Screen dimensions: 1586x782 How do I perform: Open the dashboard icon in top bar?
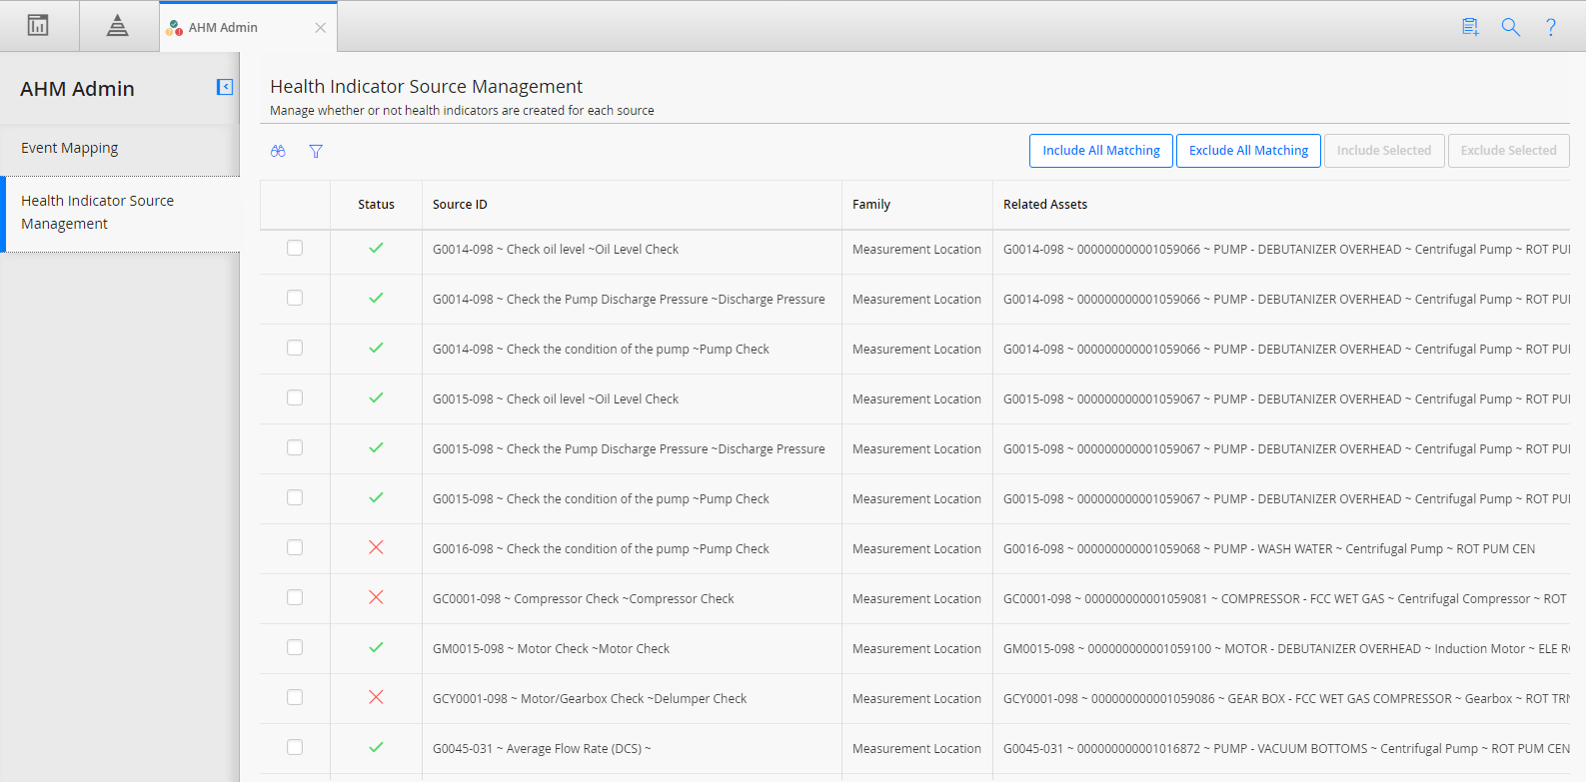38,26
